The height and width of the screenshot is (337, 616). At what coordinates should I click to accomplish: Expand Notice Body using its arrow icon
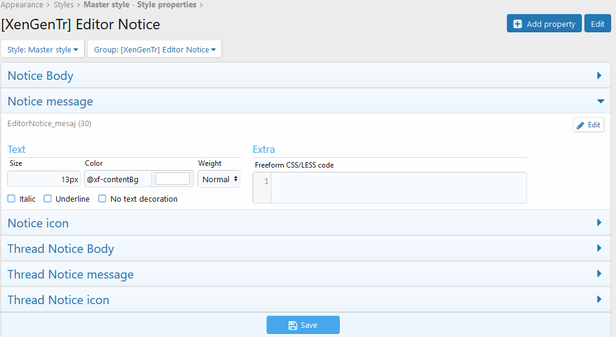[x=599, y=76]
